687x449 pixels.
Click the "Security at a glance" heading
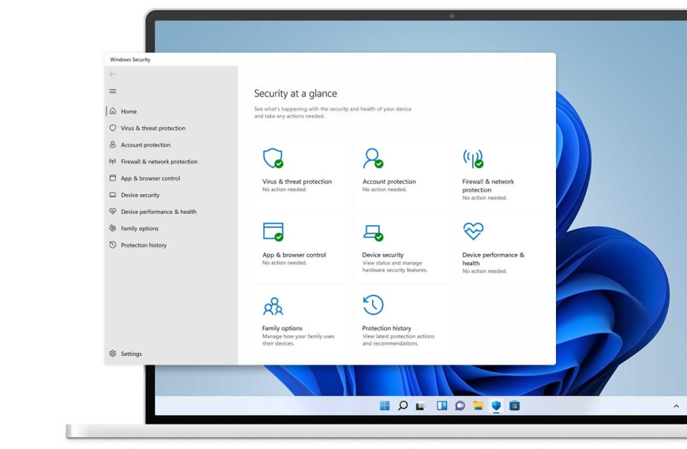(x=295, y=93)
